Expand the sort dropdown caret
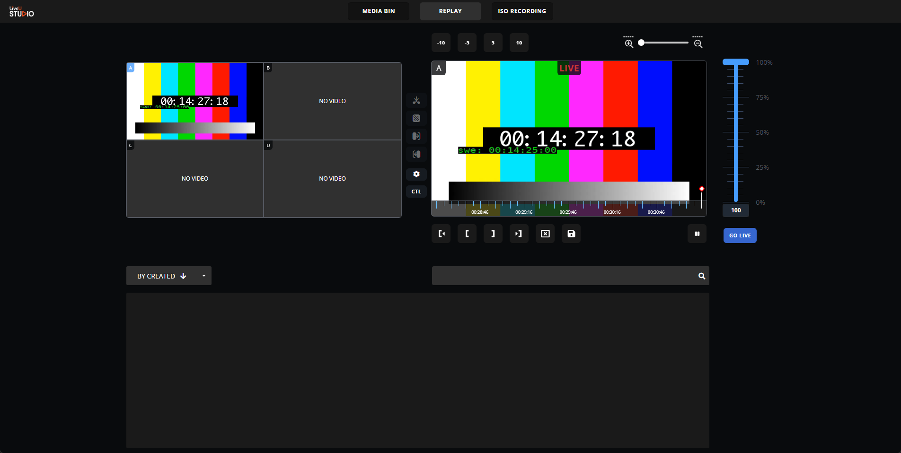Viewport: 901px width, 453px height. (204, 276)
